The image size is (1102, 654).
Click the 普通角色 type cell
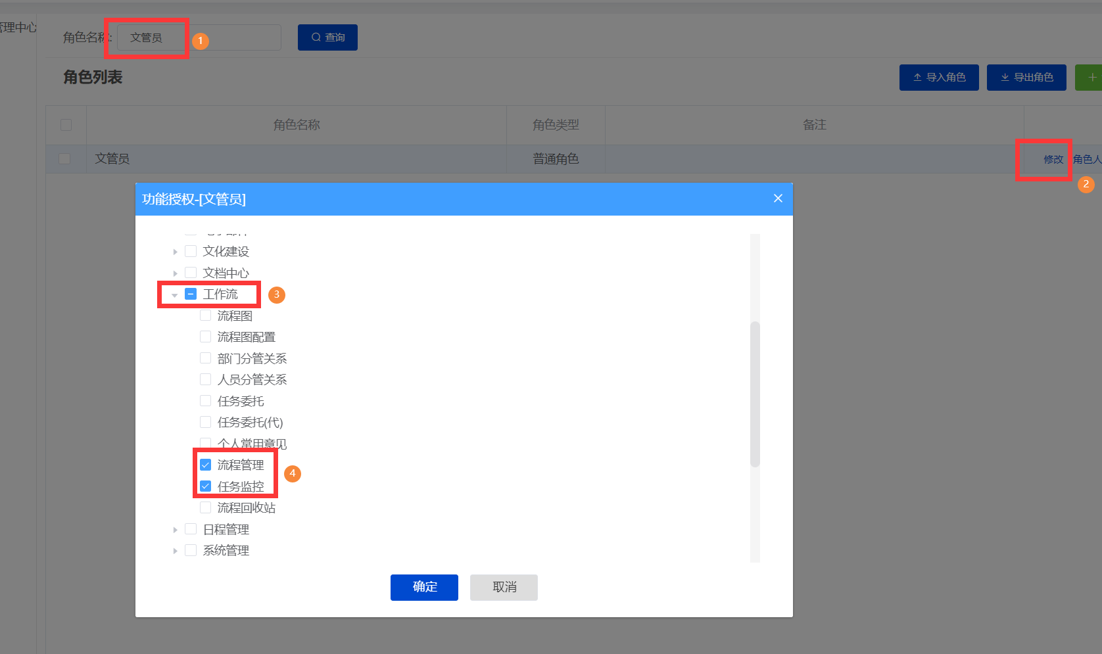click(x=556, y=159)
